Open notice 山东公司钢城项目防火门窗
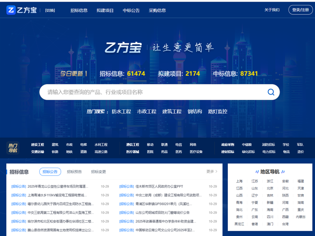 (x=162, y=212)
